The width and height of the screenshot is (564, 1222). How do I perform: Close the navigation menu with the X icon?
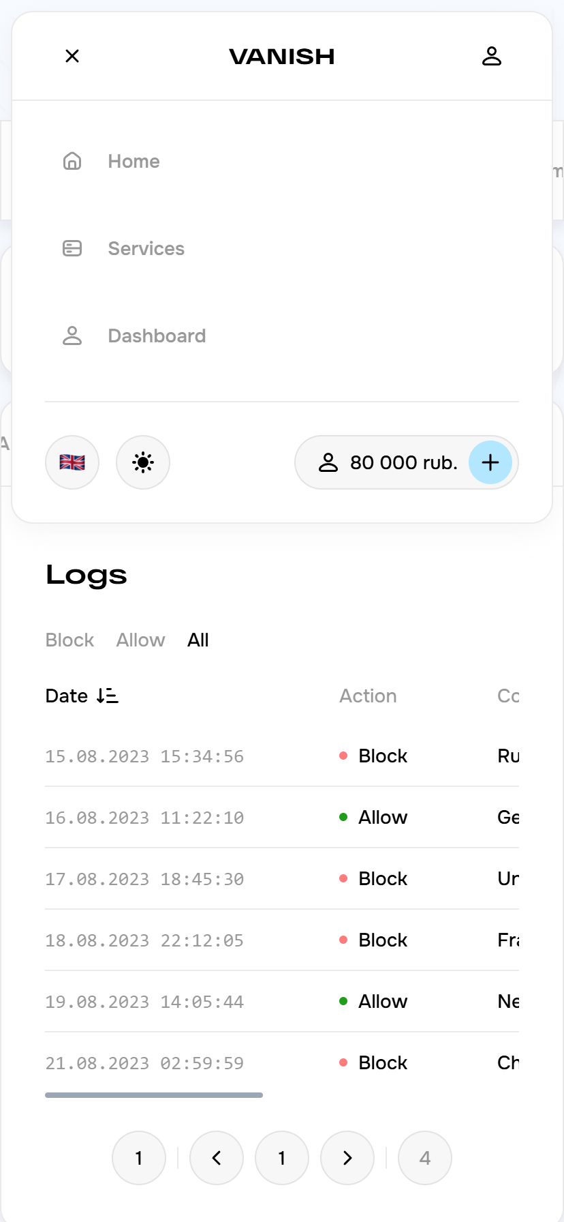(72, 56)
